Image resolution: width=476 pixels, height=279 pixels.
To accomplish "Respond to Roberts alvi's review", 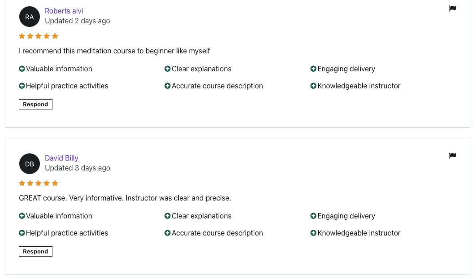I will (x=35, y=105).
